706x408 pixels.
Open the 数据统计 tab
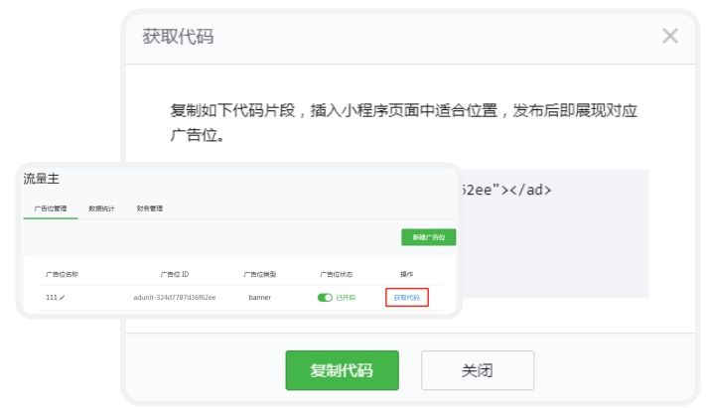coord(101,208)
